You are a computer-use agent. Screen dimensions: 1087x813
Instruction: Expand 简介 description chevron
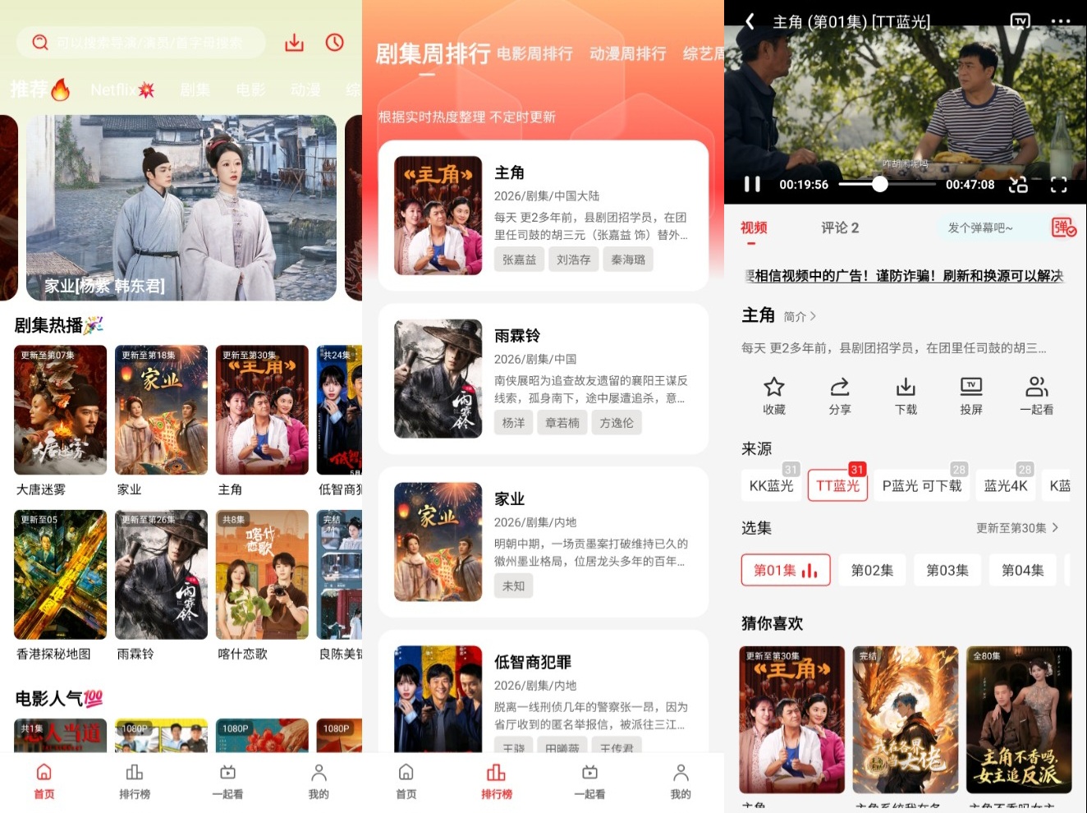coord(800,316)
